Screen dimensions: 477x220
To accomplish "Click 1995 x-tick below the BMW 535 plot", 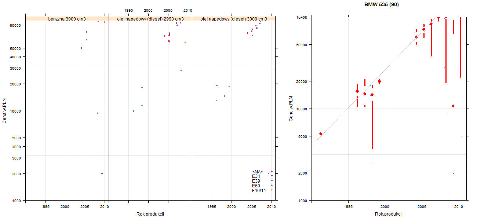I will point(348,207).
